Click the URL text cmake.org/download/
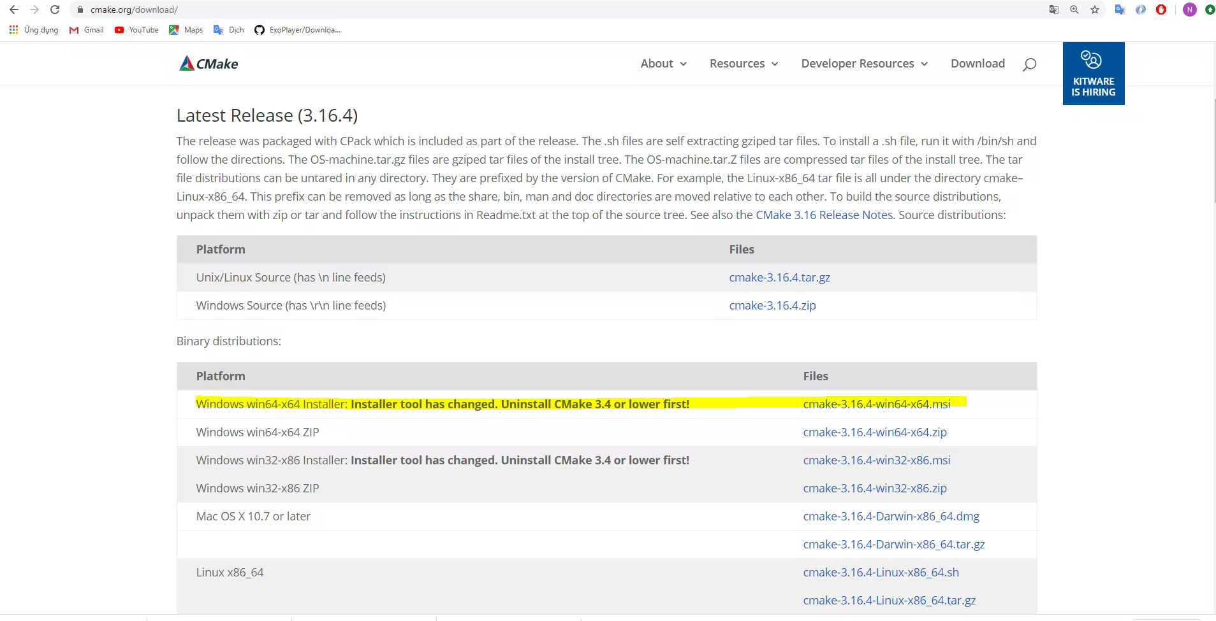Image resolution: width=1216 pixels, height=621 pixels. 134,10
